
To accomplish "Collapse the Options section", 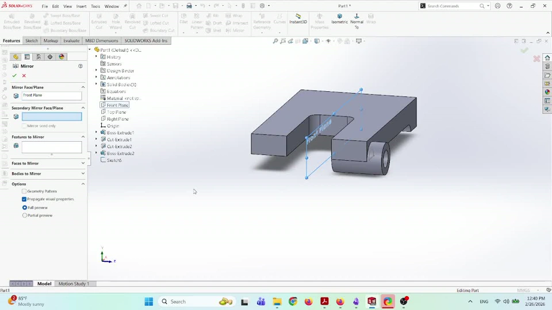I will coord(83,184).
